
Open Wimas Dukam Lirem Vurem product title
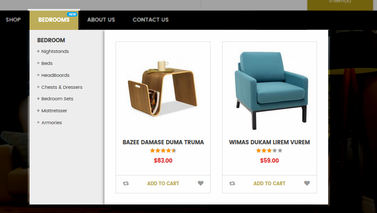(x=269, y=142)
